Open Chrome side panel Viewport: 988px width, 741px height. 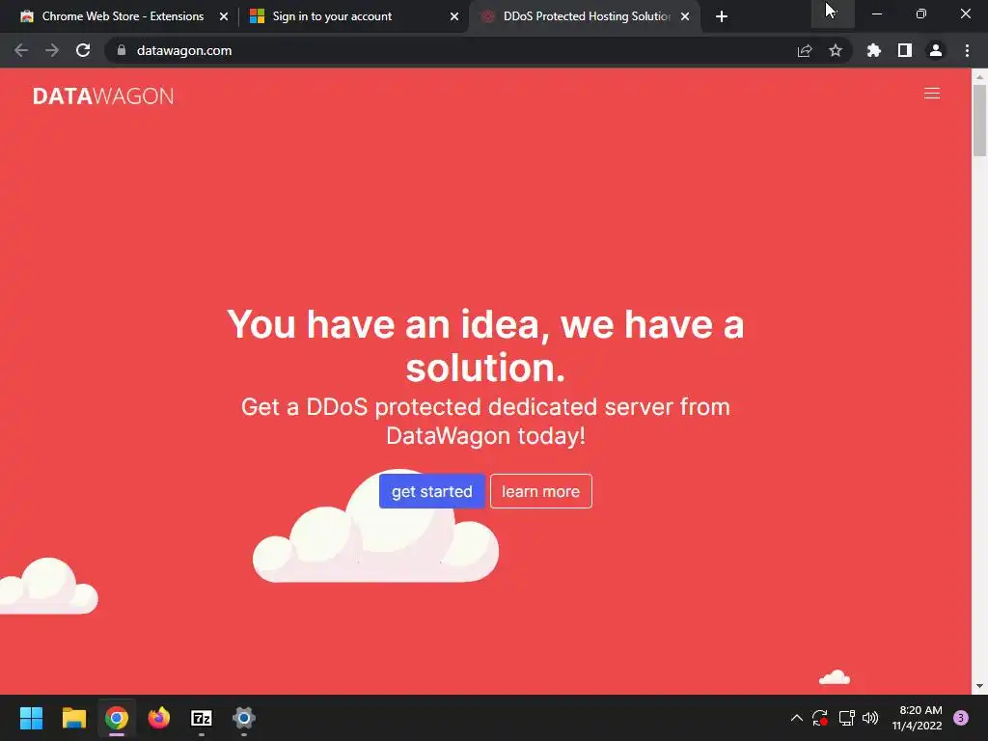905,50
